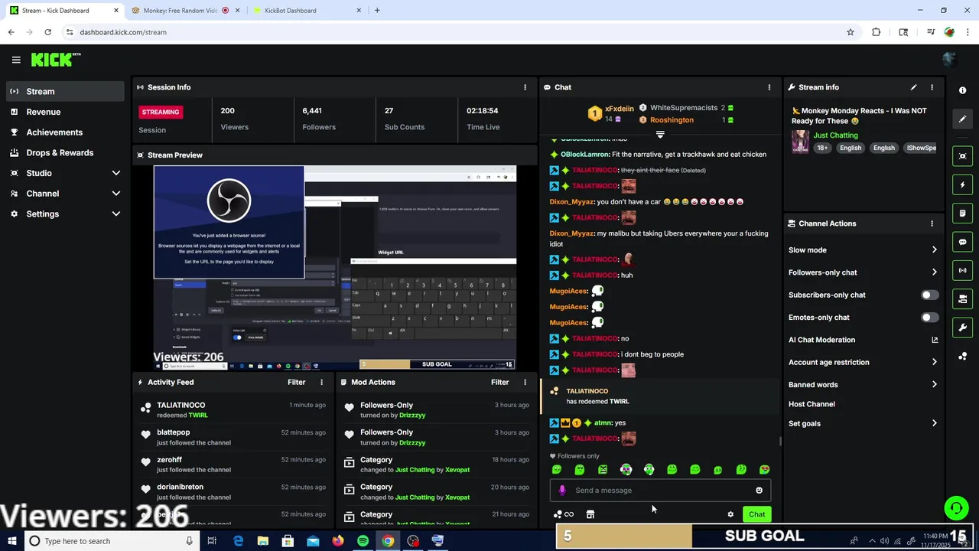Screen dimensions: 979x551
Task: Click the channel points icon in right sidebar
Action: click(962, 356)
